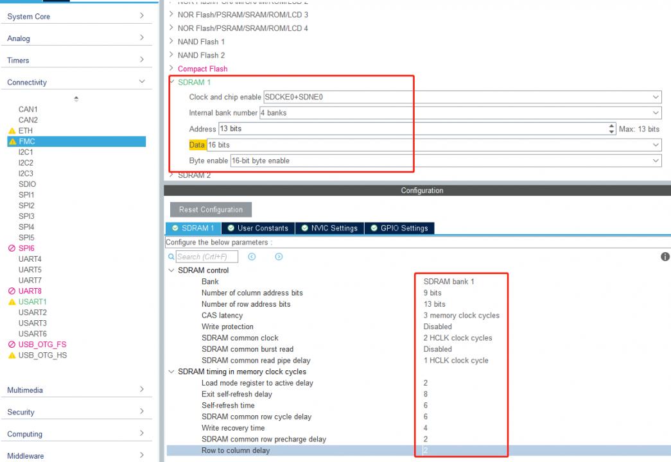
Task: Click the warning icon next to USB_OTG_HS
Action: tap(11, 357)
